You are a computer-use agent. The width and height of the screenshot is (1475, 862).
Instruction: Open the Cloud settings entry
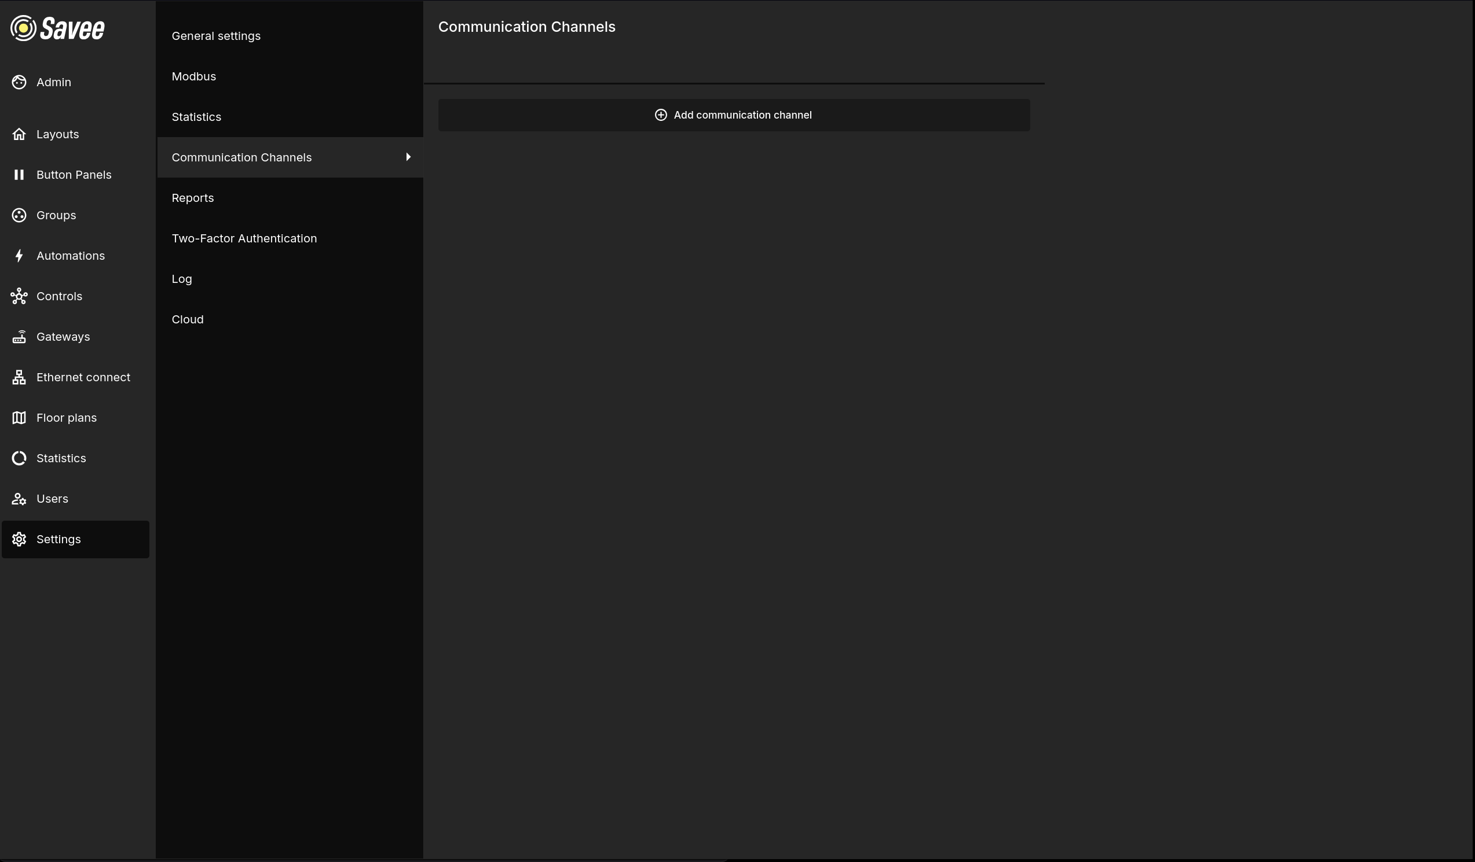pyautogui.click(x=187, y=320)
